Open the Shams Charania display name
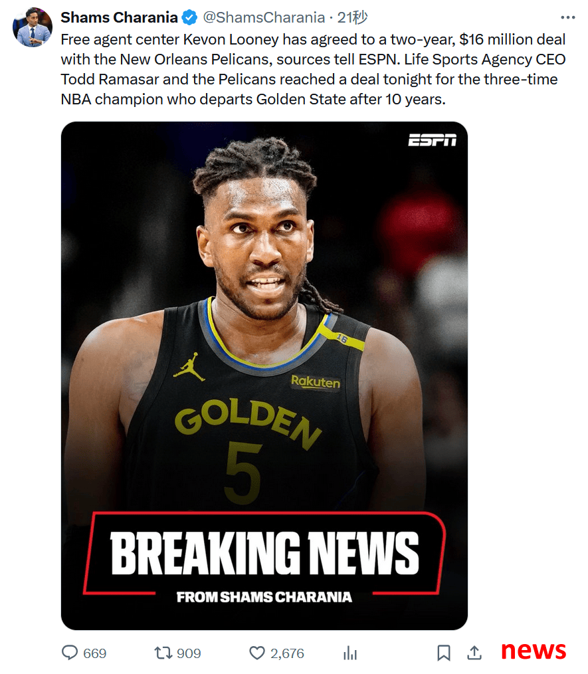588x674 pixels. (119, 18)
